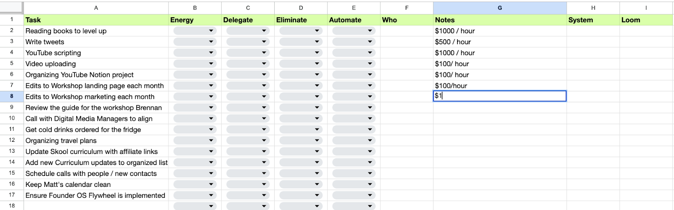Select column G header
The image size is (674, 210).
(x=500, y=8)
